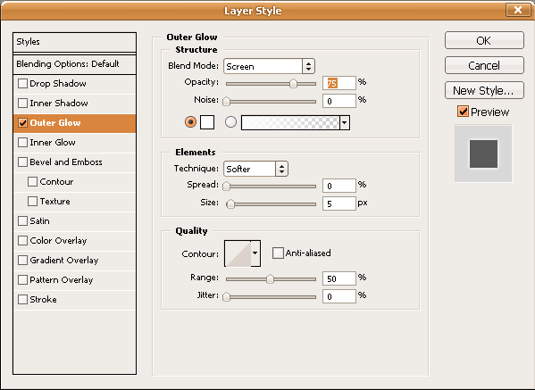
Task: Expand the contour picker arrow
Action: (255, 253)
